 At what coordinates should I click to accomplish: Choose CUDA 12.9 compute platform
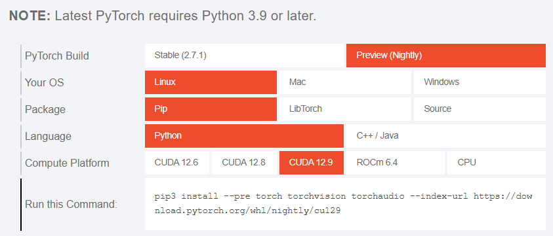pyautogui.click(x=312, y=163)
